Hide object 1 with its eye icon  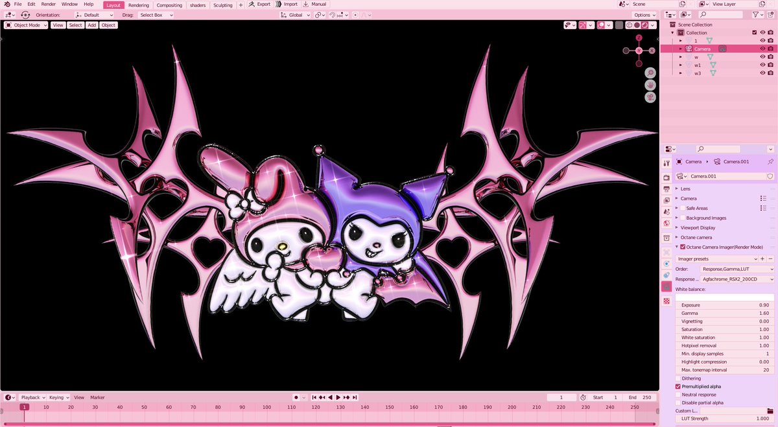click(x=762, y=40)
